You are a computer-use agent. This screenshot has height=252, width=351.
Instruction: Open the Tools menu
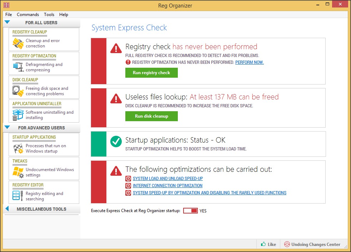(49, 15)
